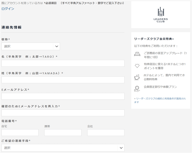Open the 敬称 title dropdown
The image size is (192, 153).
30,46
